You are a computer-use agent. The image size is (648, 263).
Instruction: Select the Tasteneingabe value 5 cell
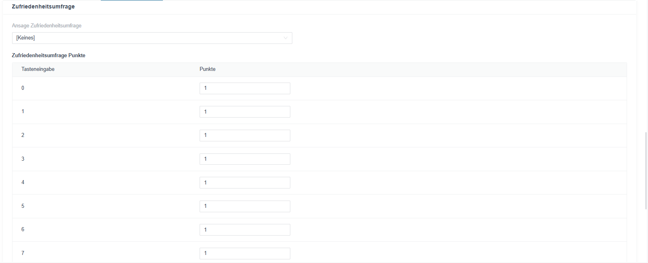coord(23,206)
